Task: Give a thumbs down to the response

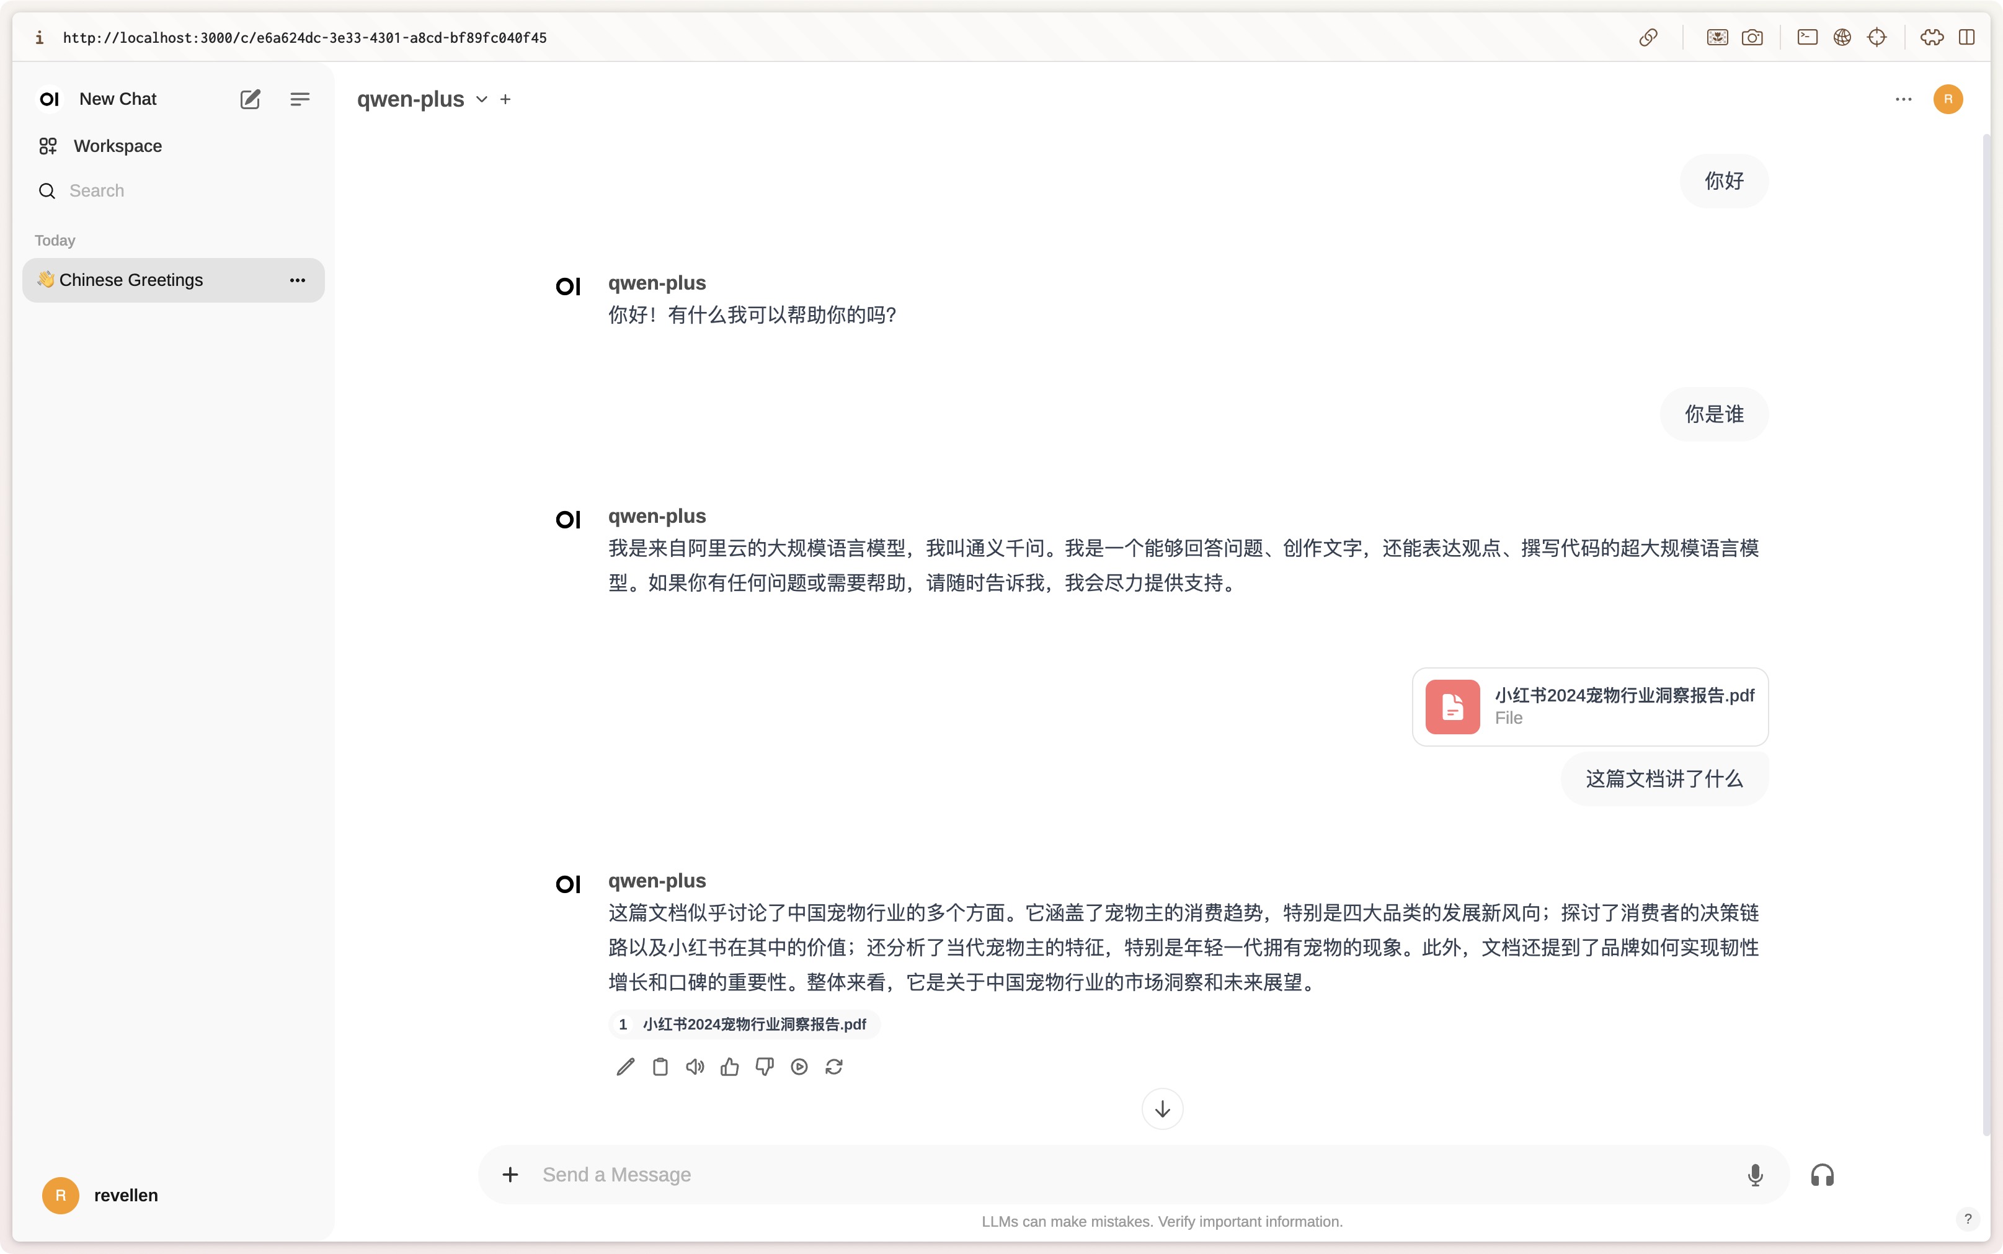Action: (x=765, y=1067)
